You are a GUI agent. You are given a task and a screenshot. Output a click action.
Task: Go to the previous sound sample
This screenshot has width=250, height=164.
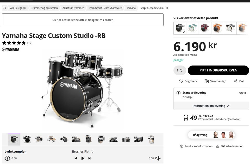(x=76, y=158)
